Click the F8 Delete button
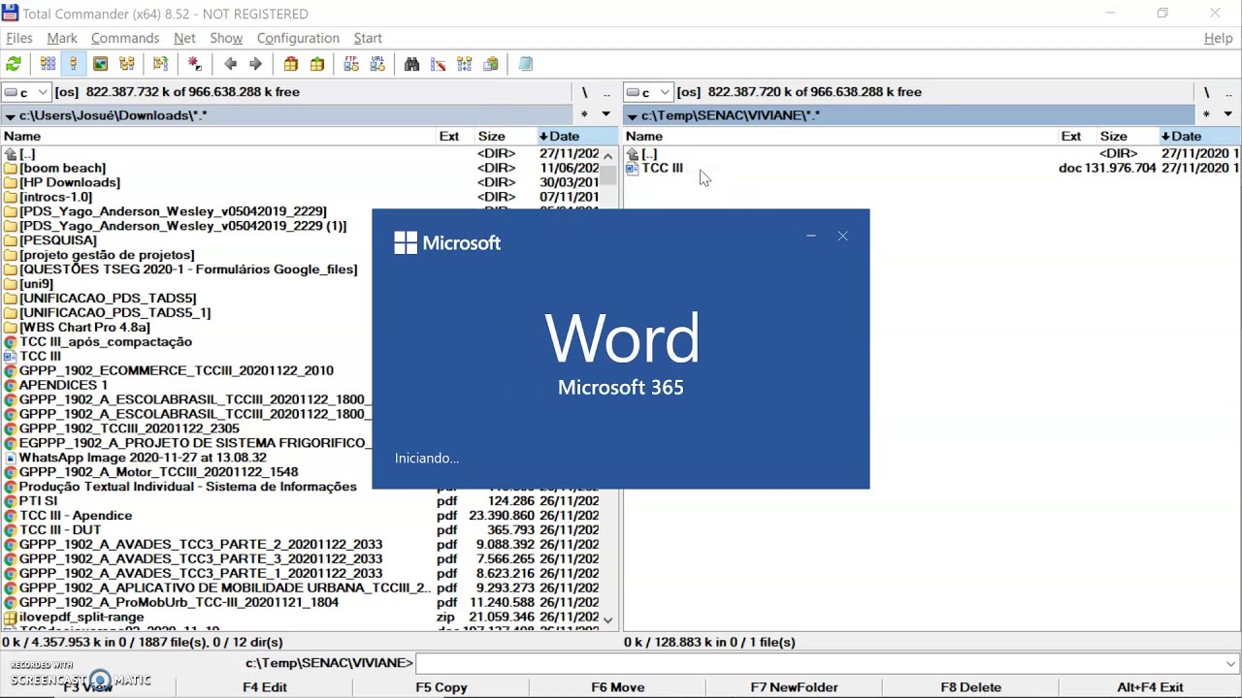Image resolution: width=1242 pixels, height=698 pixels. (x=971, y=686)
